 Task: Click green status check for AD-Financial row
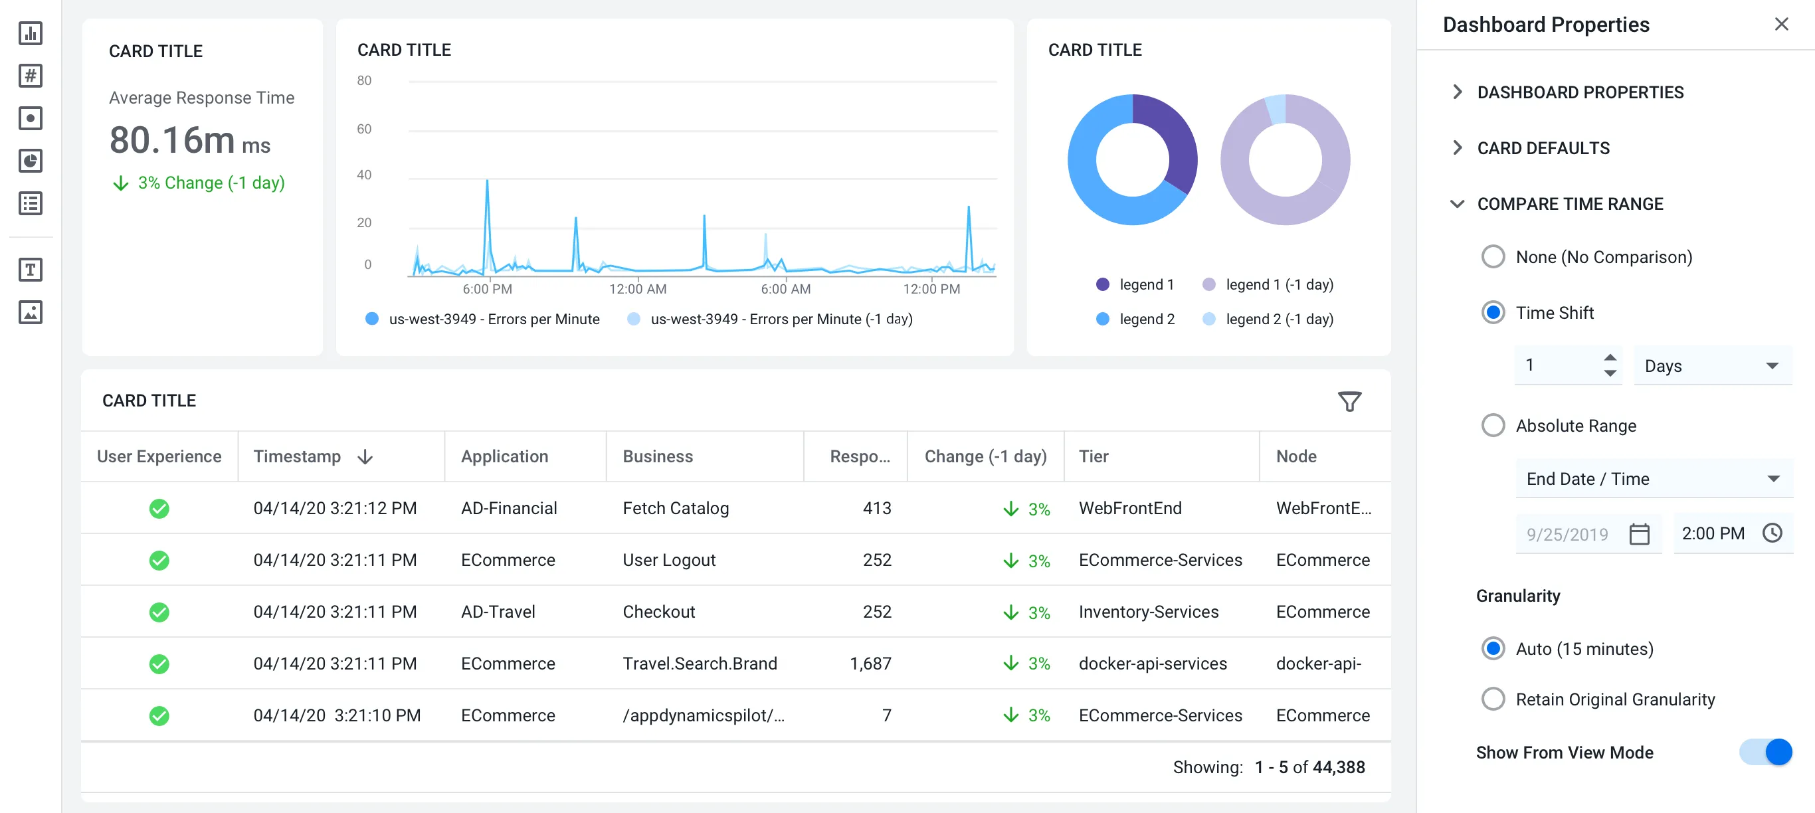[159, 509]
